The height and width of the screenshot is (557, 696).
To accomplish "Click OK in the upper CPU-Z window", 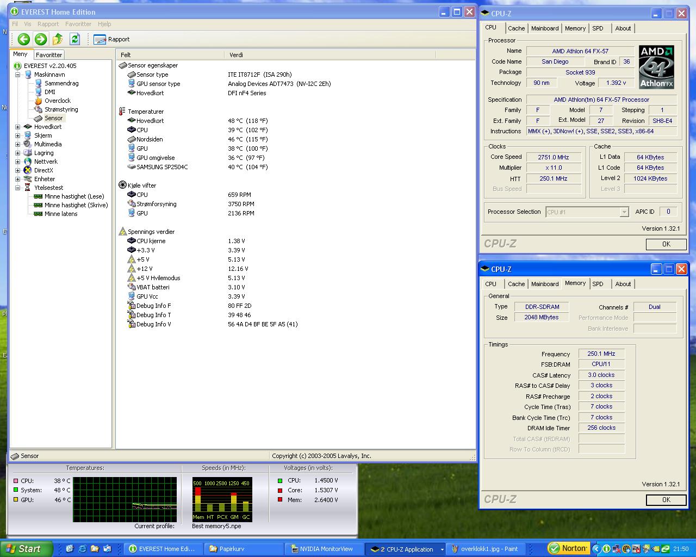I will point(666,244).
